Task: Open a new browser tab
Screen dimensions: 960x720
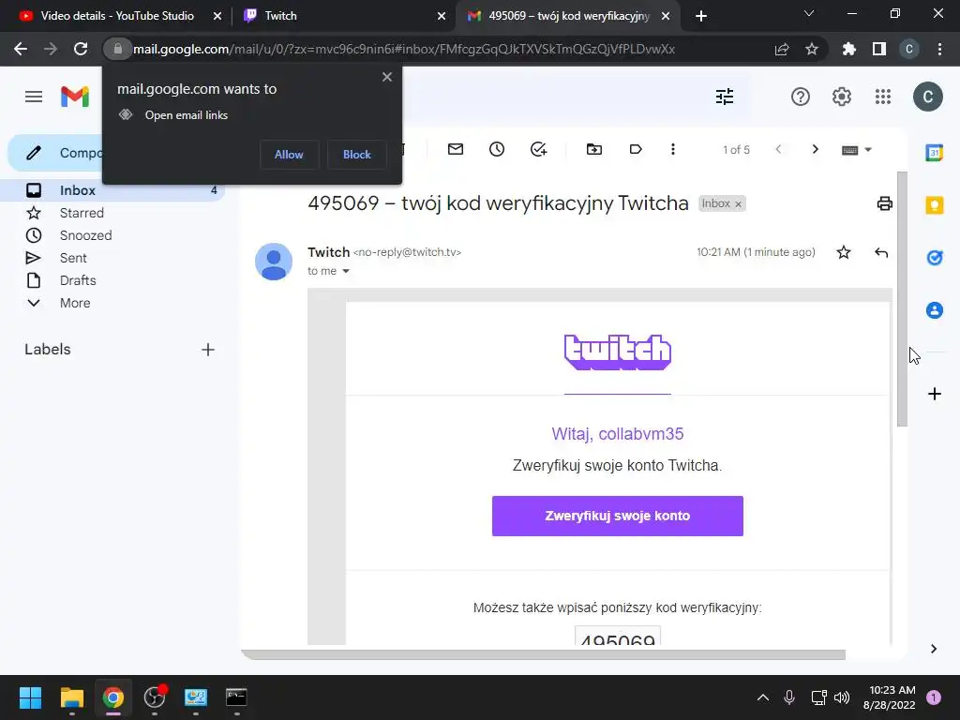Action: pos(701,16)
